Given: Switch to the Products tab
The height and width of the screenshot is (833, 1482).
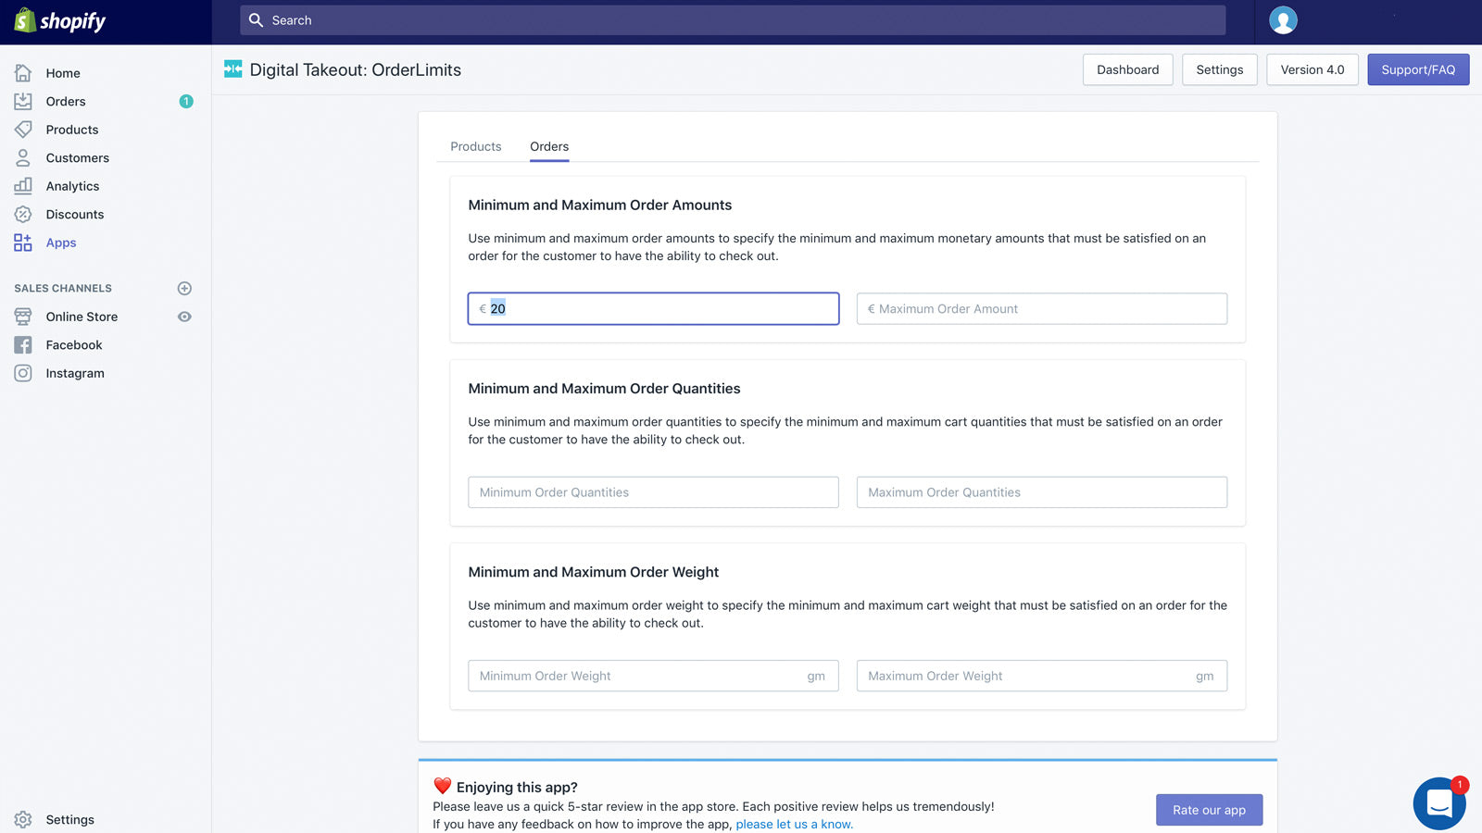Looking at the screenshot, I should pos(475,147).
